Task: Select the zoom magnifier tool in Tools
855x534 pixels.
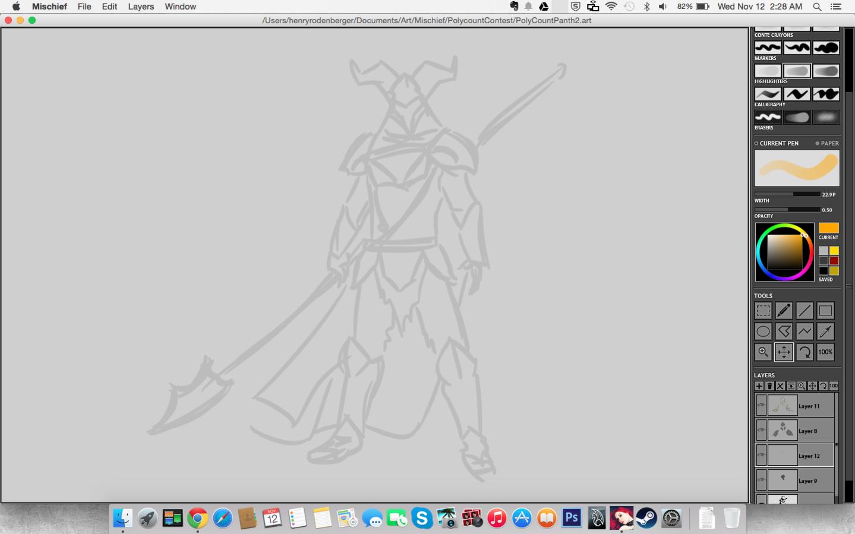Action: [x=763, y=352]
